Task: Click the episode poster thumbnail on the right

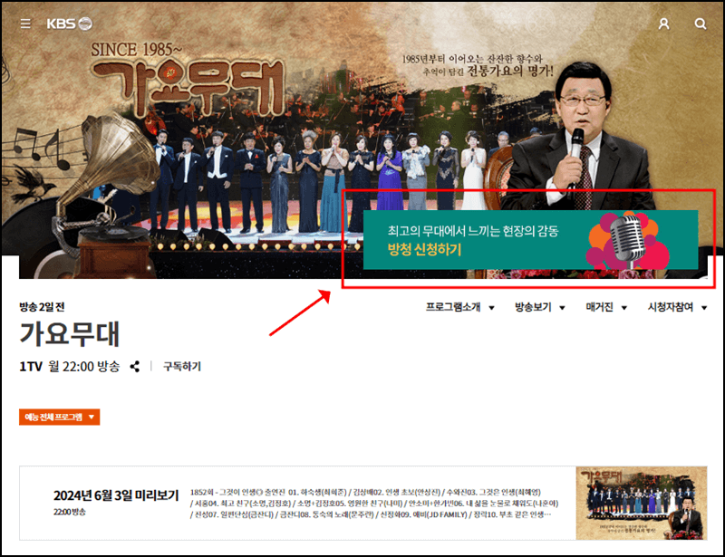Action: pyautogui.click(x=642, y=501)
